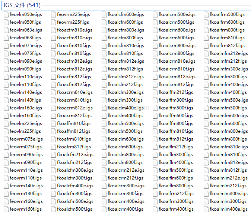The height and width of the screenshot is (214, 251).
Task: Select the file named fkoalflm500f.igs
Action: tap(176, 170)
